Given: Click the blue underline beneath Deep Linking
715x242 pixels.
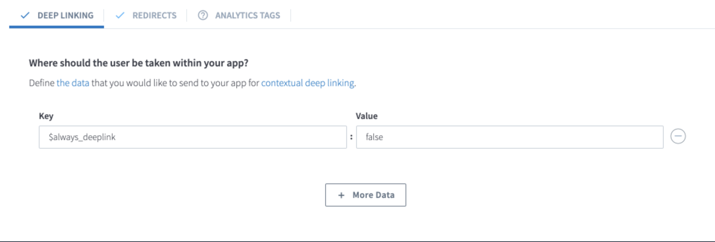Looking at the screenshot, I should click(57, 27).
